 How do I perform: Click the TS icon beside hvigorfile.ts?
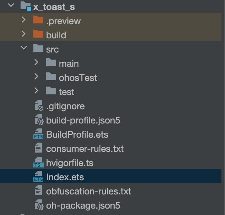38,163
